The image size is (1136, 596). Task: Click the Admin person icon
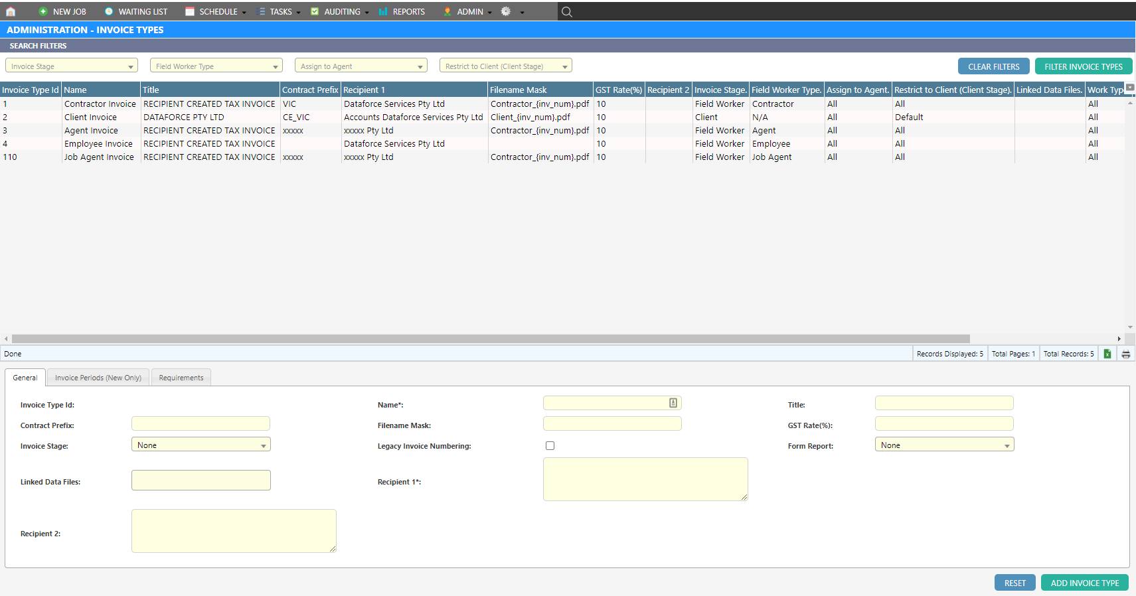coord(447,11)
